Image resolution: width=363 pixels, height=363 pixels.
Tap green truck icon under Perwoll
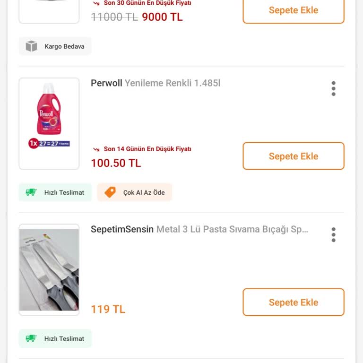(31, 192)
